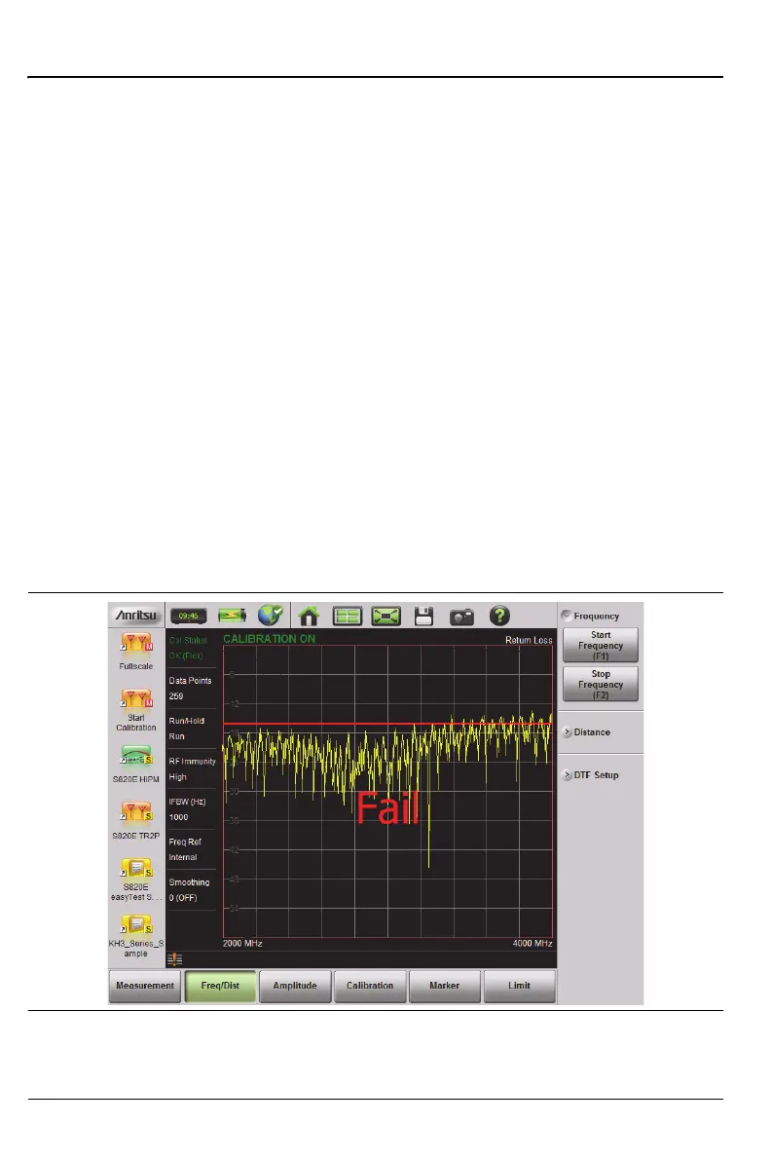Select the Freq/Dist menu
Screen dimensions: 771x1161
click(221, 987)
